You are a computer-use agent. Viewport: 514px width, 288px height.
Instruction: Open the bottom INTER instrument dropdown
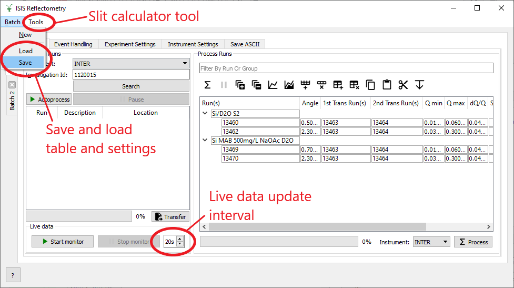click(x=431, y=242)
